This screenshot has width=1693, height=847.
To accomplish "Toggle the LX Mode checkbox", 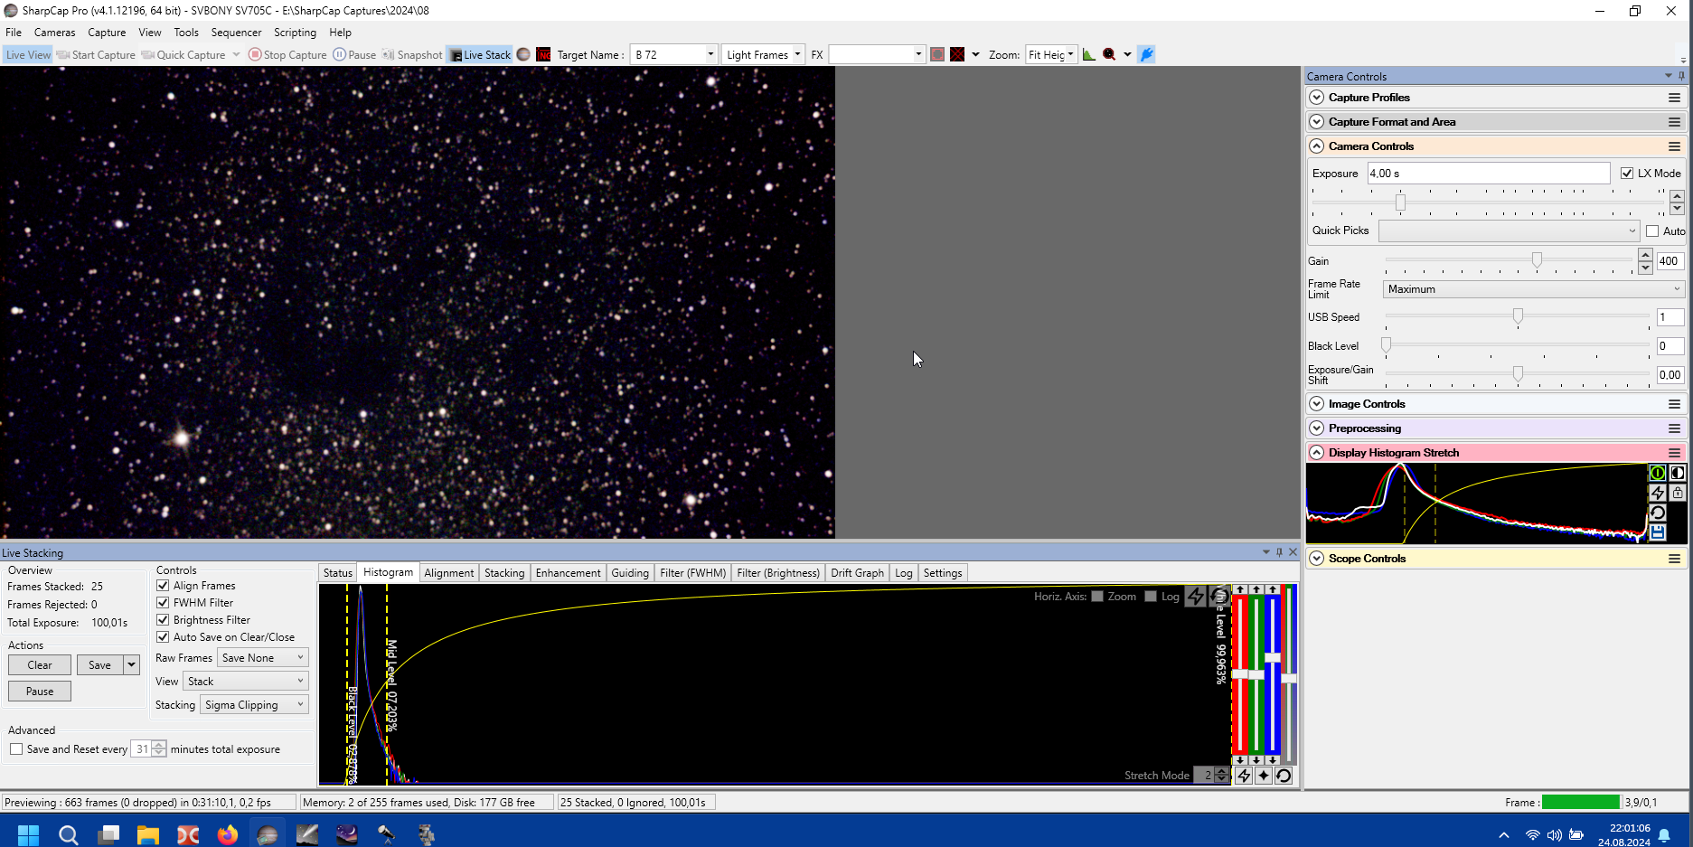I will 1627,174.
